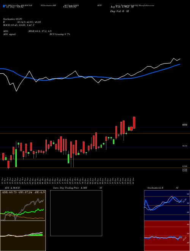
Task: Click the 'Stochastics & R' panel title
Action: pos(155,188)
